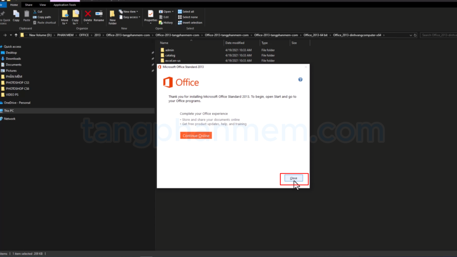Screen dimensions: 457x257
Task: Select OneDrive - Personal in sidebar
Action: point(17,103)
